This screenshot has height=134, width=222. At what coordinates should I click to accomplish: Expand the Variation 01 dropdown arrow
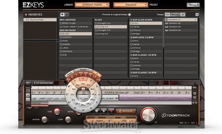coord(195,20)
